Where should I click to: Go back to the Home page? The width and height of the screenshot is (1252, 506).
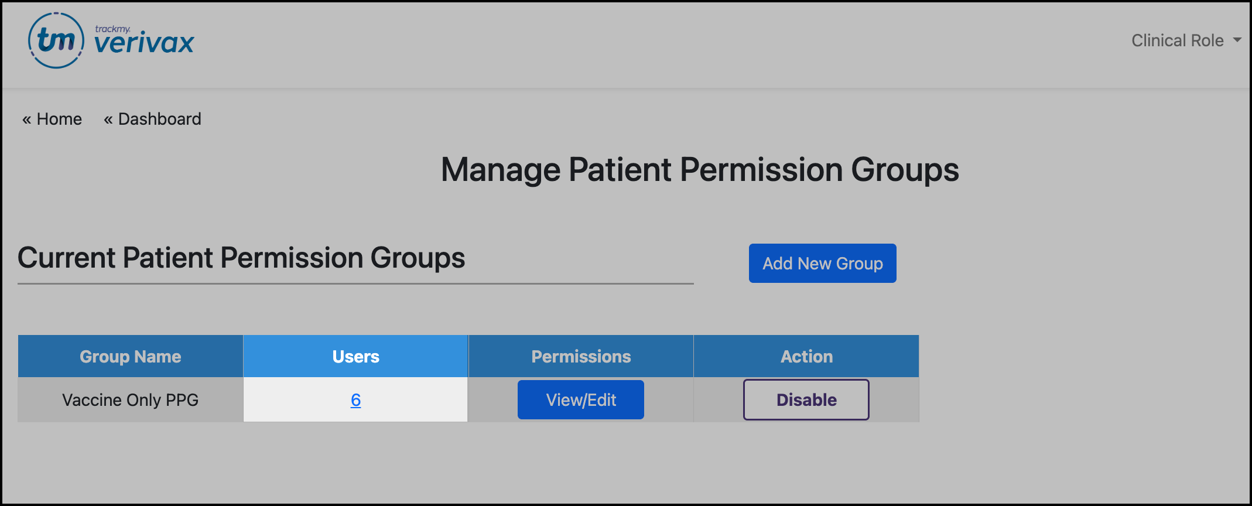click(x=59, y=119)
